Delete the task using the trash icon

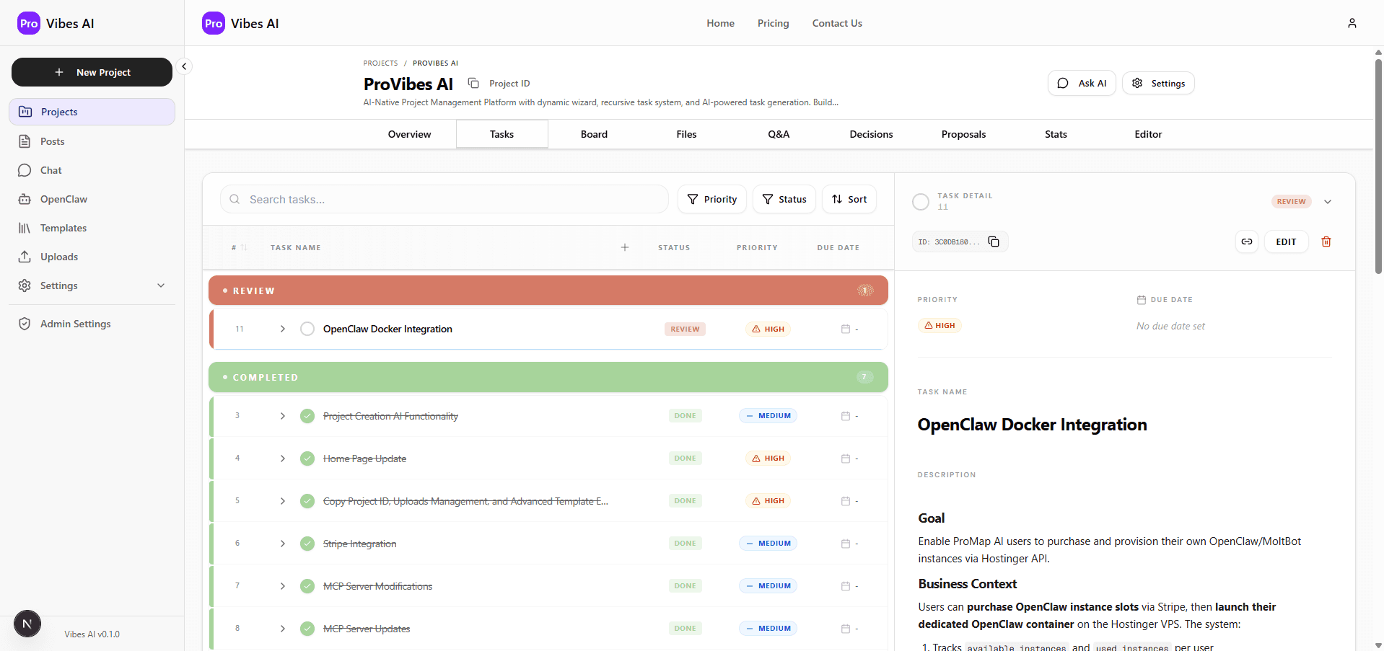click(x=1326, y=242)
